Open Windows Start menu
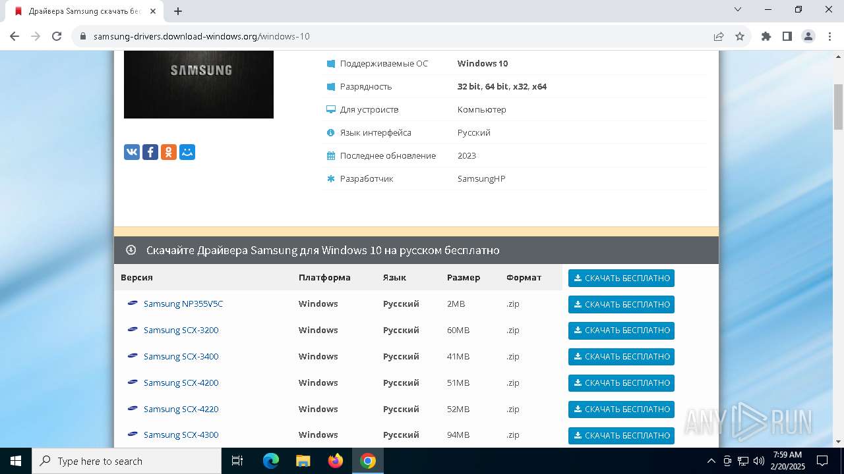Screen dimensions: 844x474 point(16,461)
